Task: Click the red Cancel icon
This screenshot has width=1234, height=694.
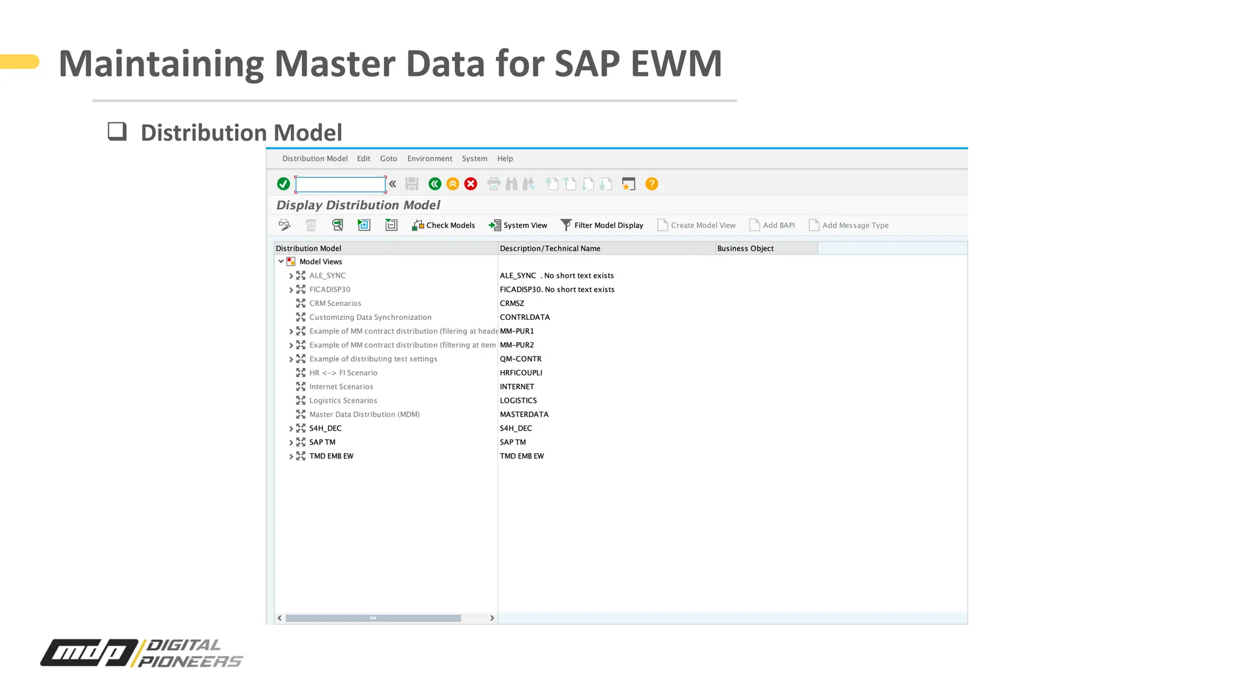Action: tap(471, 184)
